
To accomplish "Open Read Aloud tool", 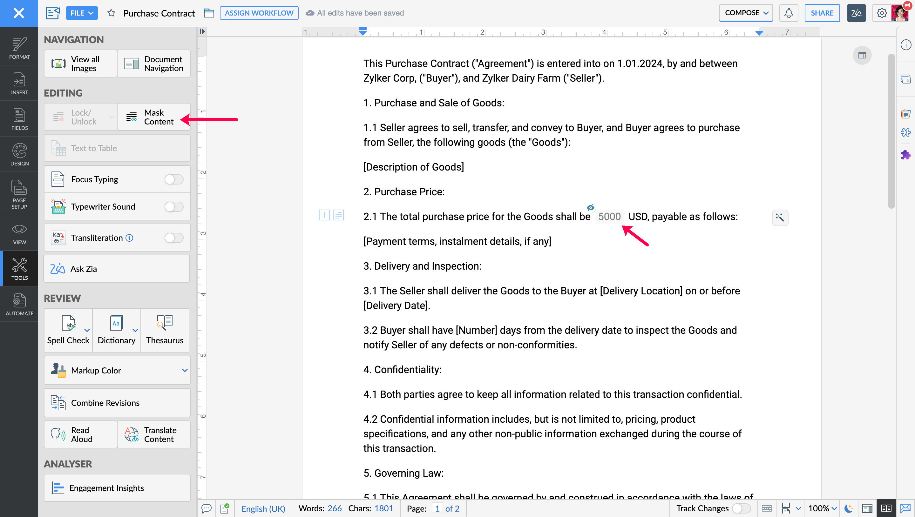I will pos(80,434).
